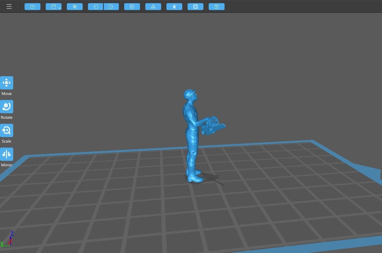
Task: Undo with the left arrow icon
Action: [96, 7]
